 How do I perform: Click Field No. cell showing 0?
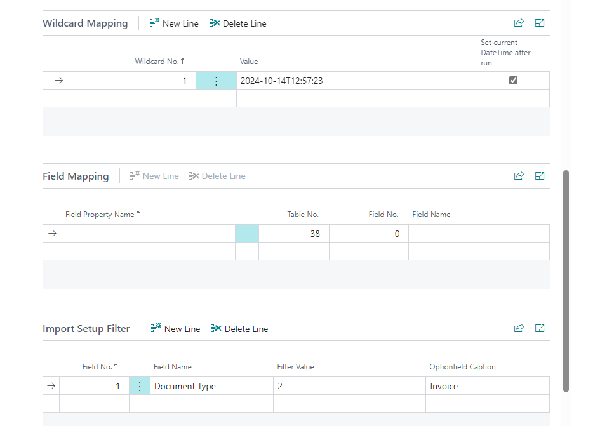(x=369, y=234)
